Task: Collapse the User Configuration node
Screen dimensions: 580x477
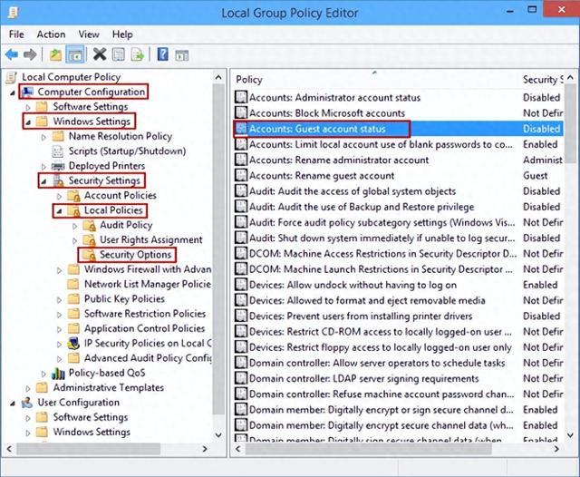Action: 13,404
